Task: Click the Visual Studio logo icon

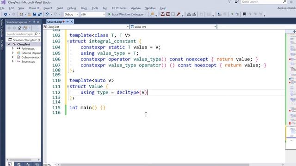Action: 3,2
